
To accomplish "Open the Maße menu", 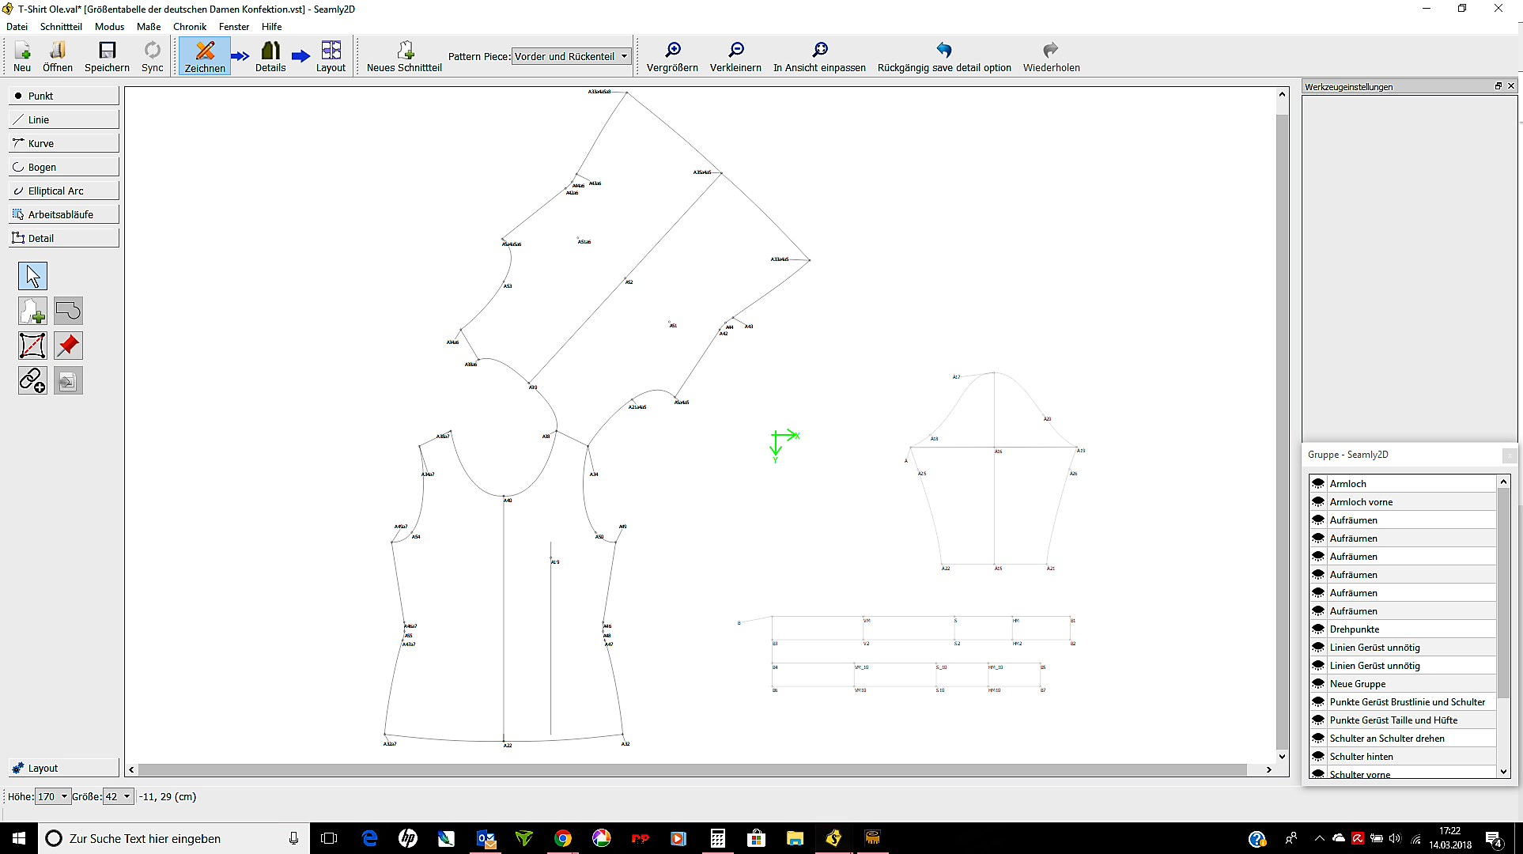I will click(x=149, y=26).
